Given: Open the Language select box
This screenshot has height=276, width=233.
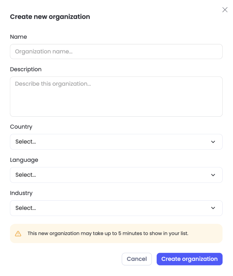Looking at the screenshot, I should (x=116, y=175).
